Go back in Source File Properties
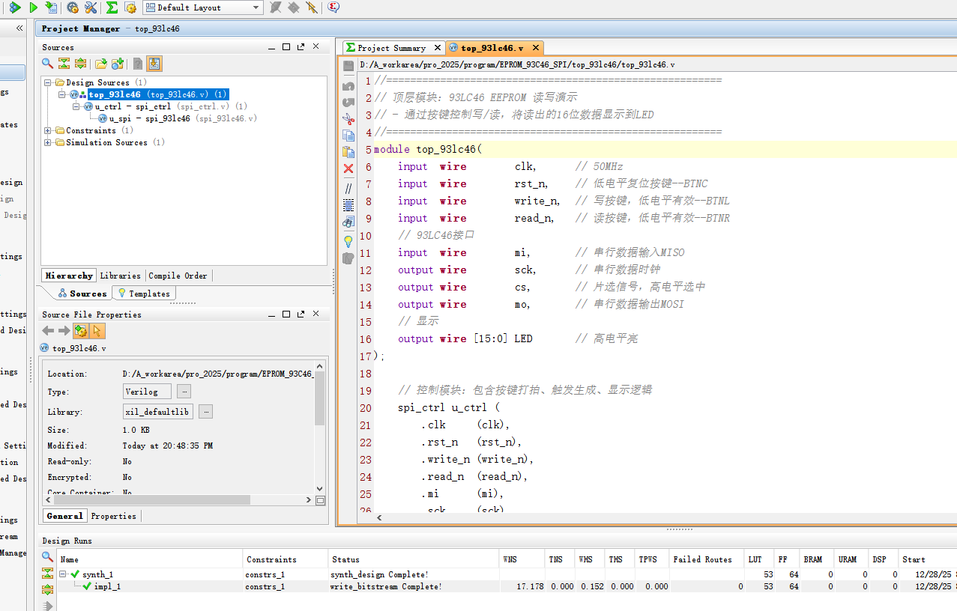 (48, 331)
